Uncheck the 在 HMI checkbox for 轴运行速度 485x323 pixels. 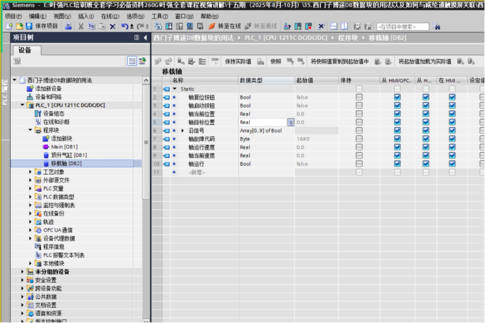tap(452, 147)
